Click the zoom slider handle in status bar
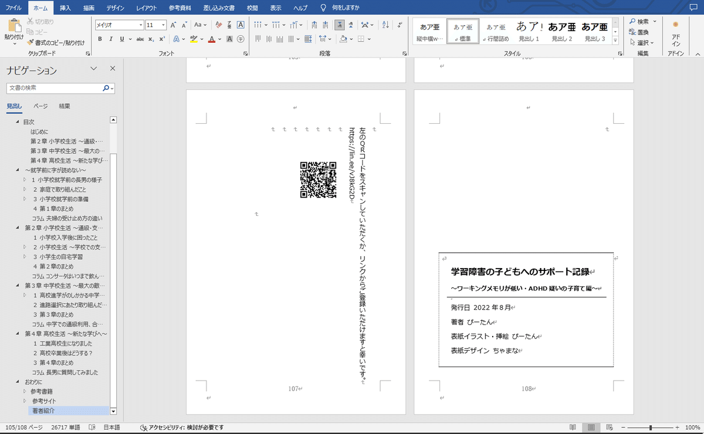Viewport: 704px width, 434px height. pyautogui.click(x=651, y=428)
